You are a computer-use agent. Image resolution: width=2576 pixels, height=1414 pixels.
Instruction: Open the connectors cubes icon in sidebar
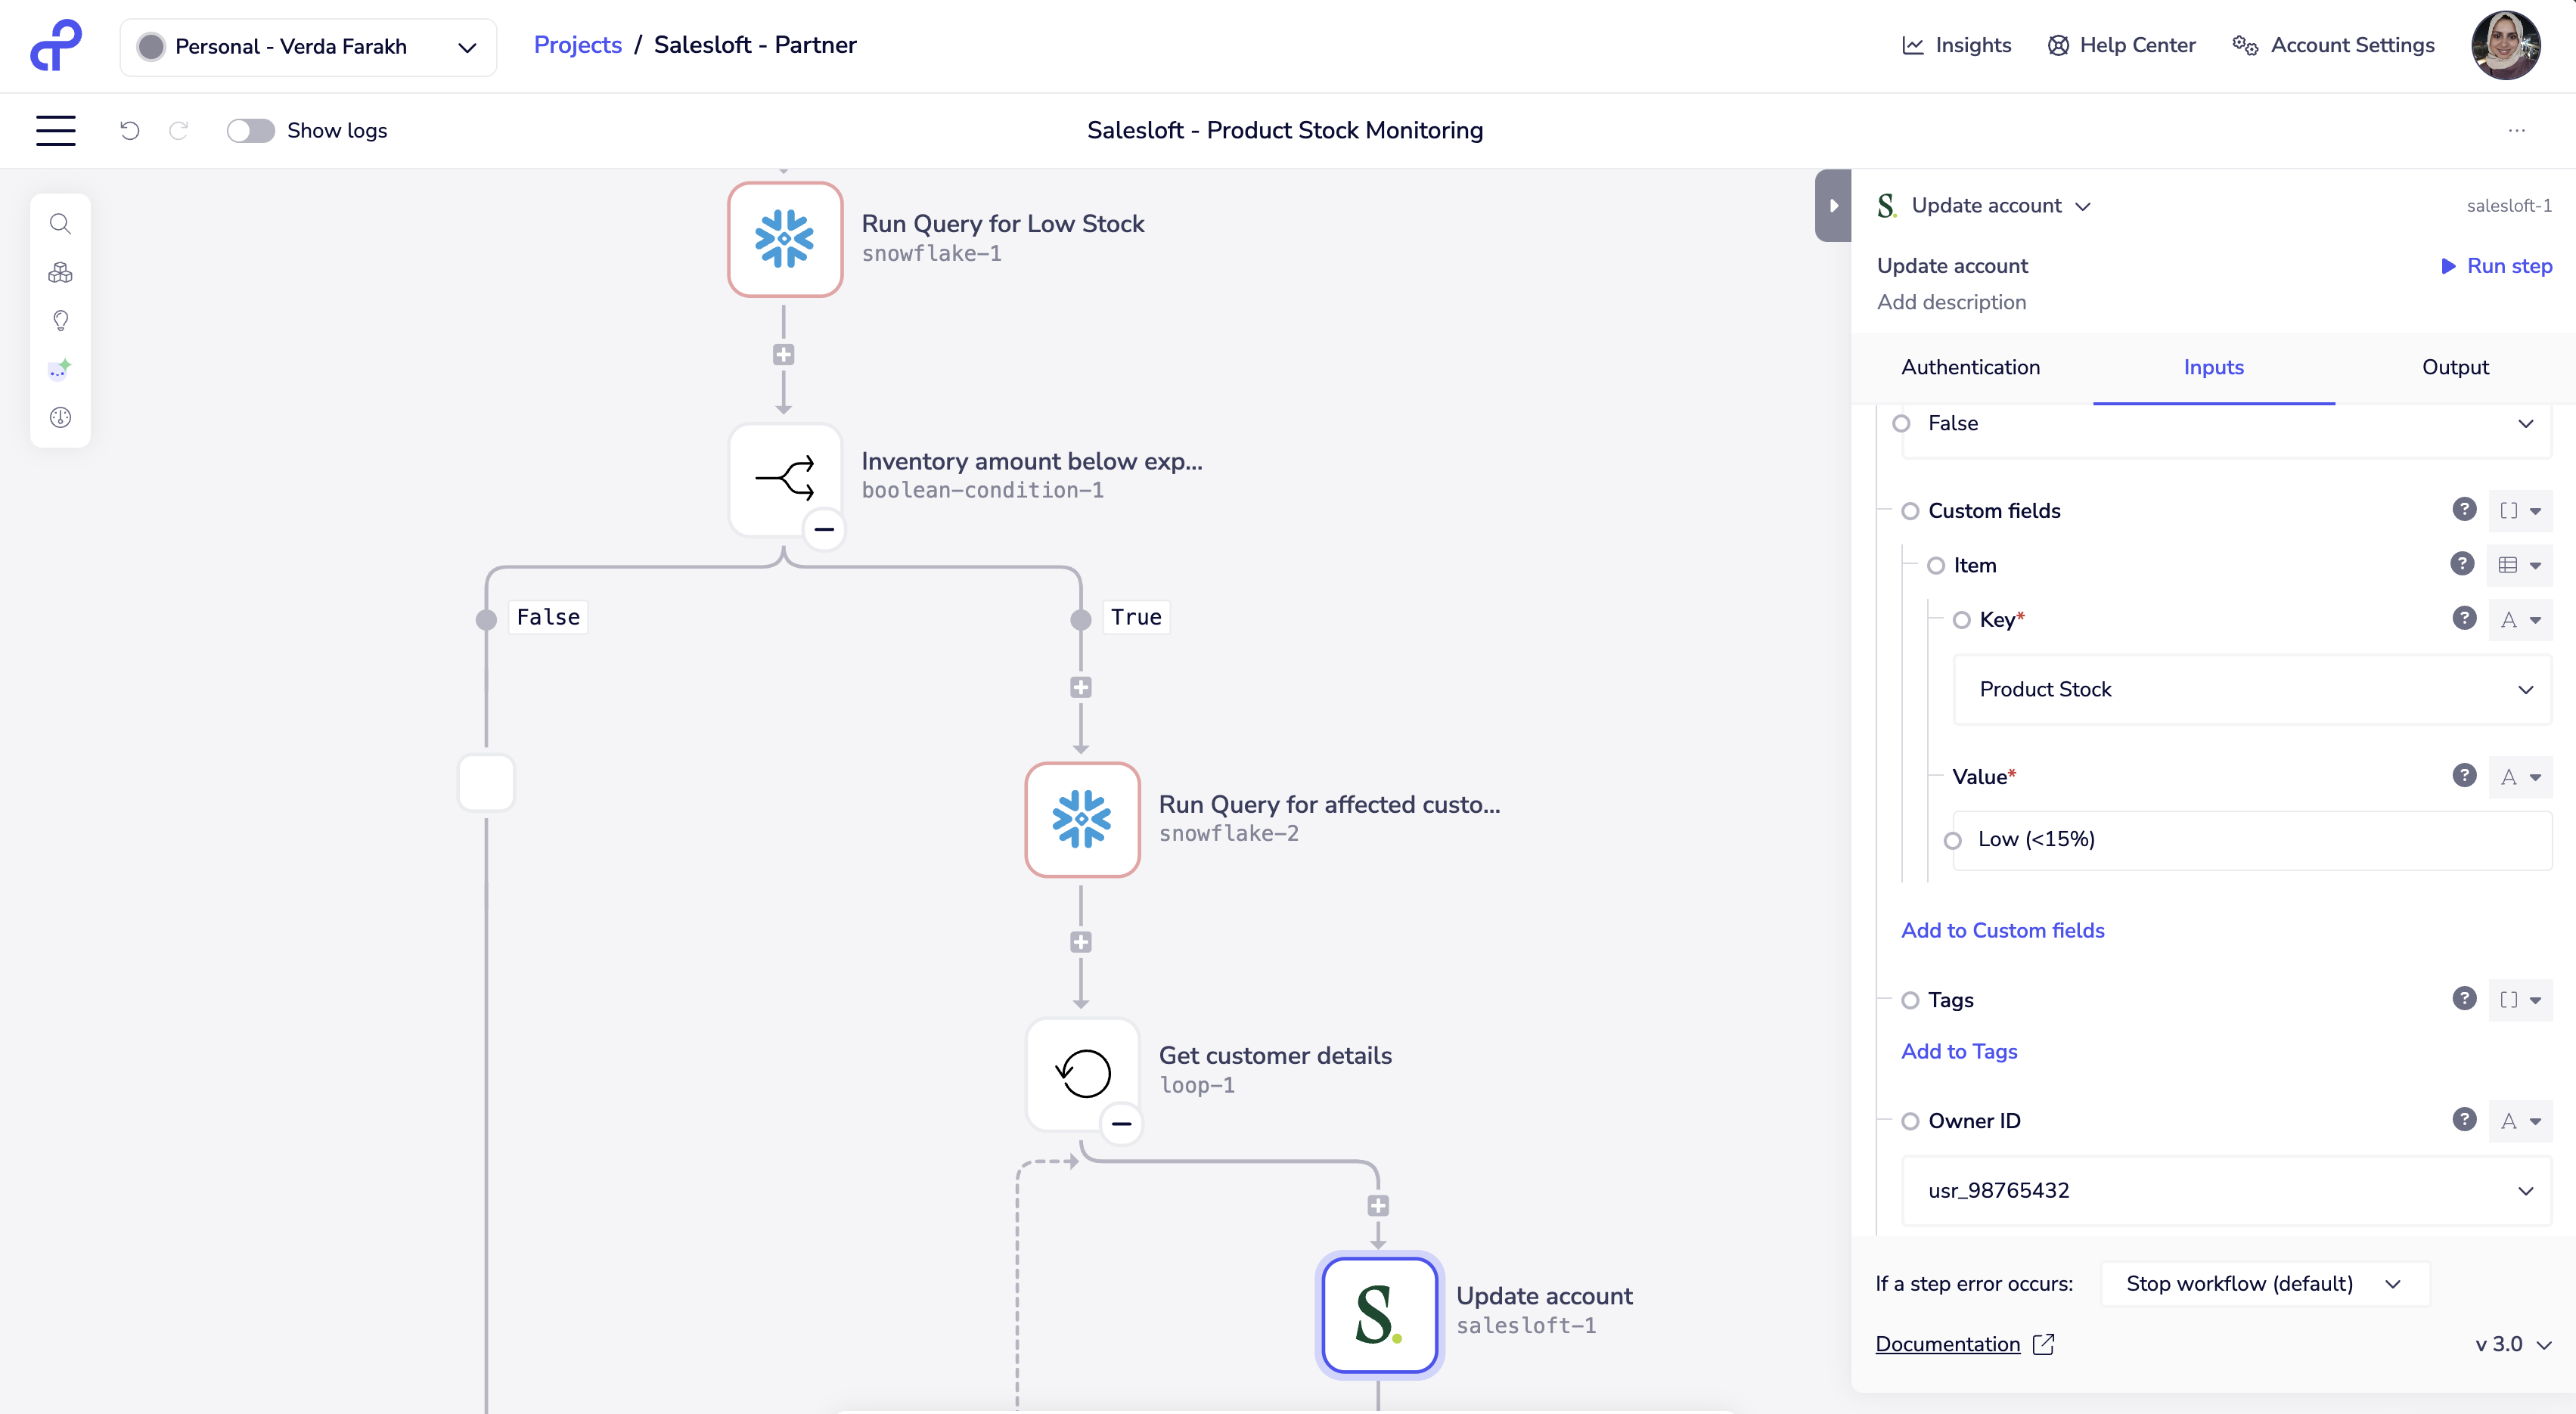(x=60, y=272)
